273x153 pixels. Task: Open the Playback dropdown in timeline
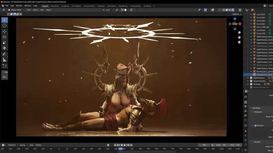click(13, 145)
